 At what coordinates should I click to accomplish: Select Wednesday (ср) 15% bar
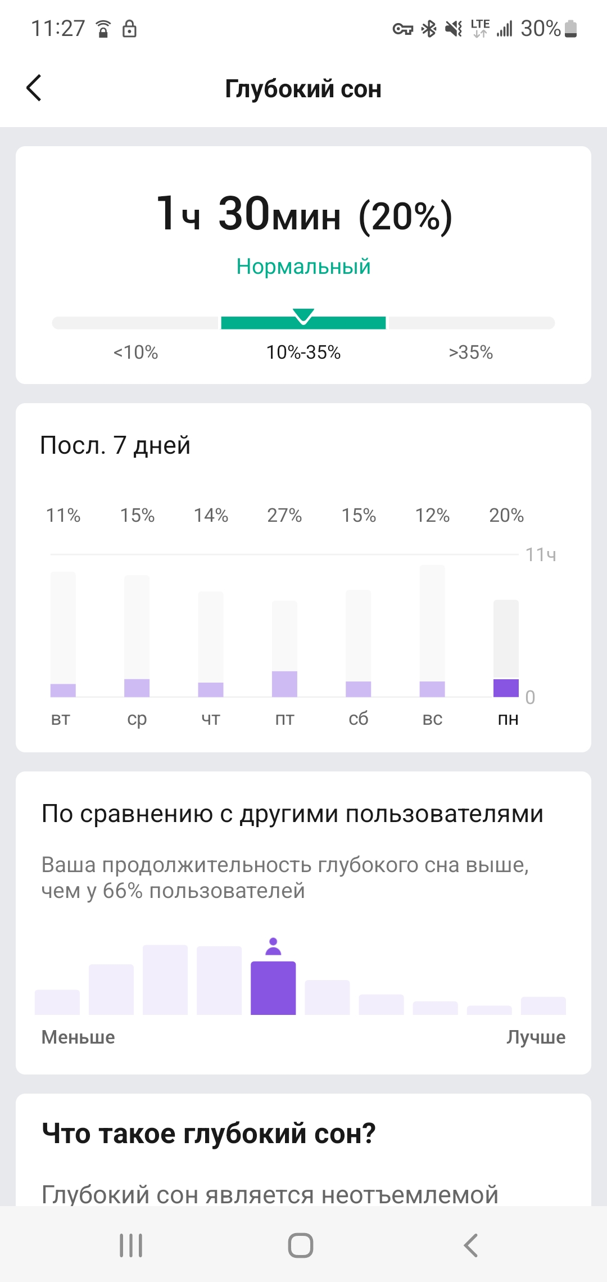(x=137, y=636)
